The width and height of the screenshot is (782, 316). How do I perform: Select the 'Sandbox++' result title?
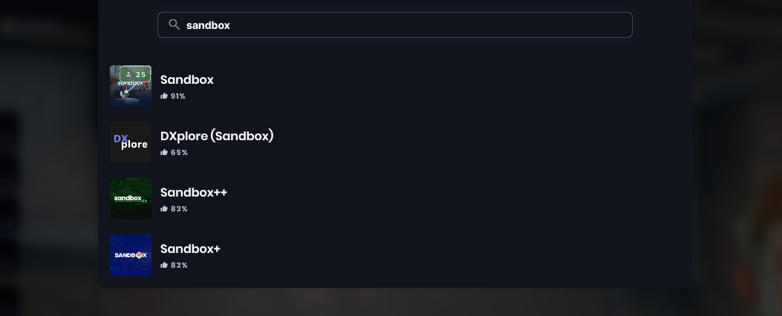click(x=194, y=192)
